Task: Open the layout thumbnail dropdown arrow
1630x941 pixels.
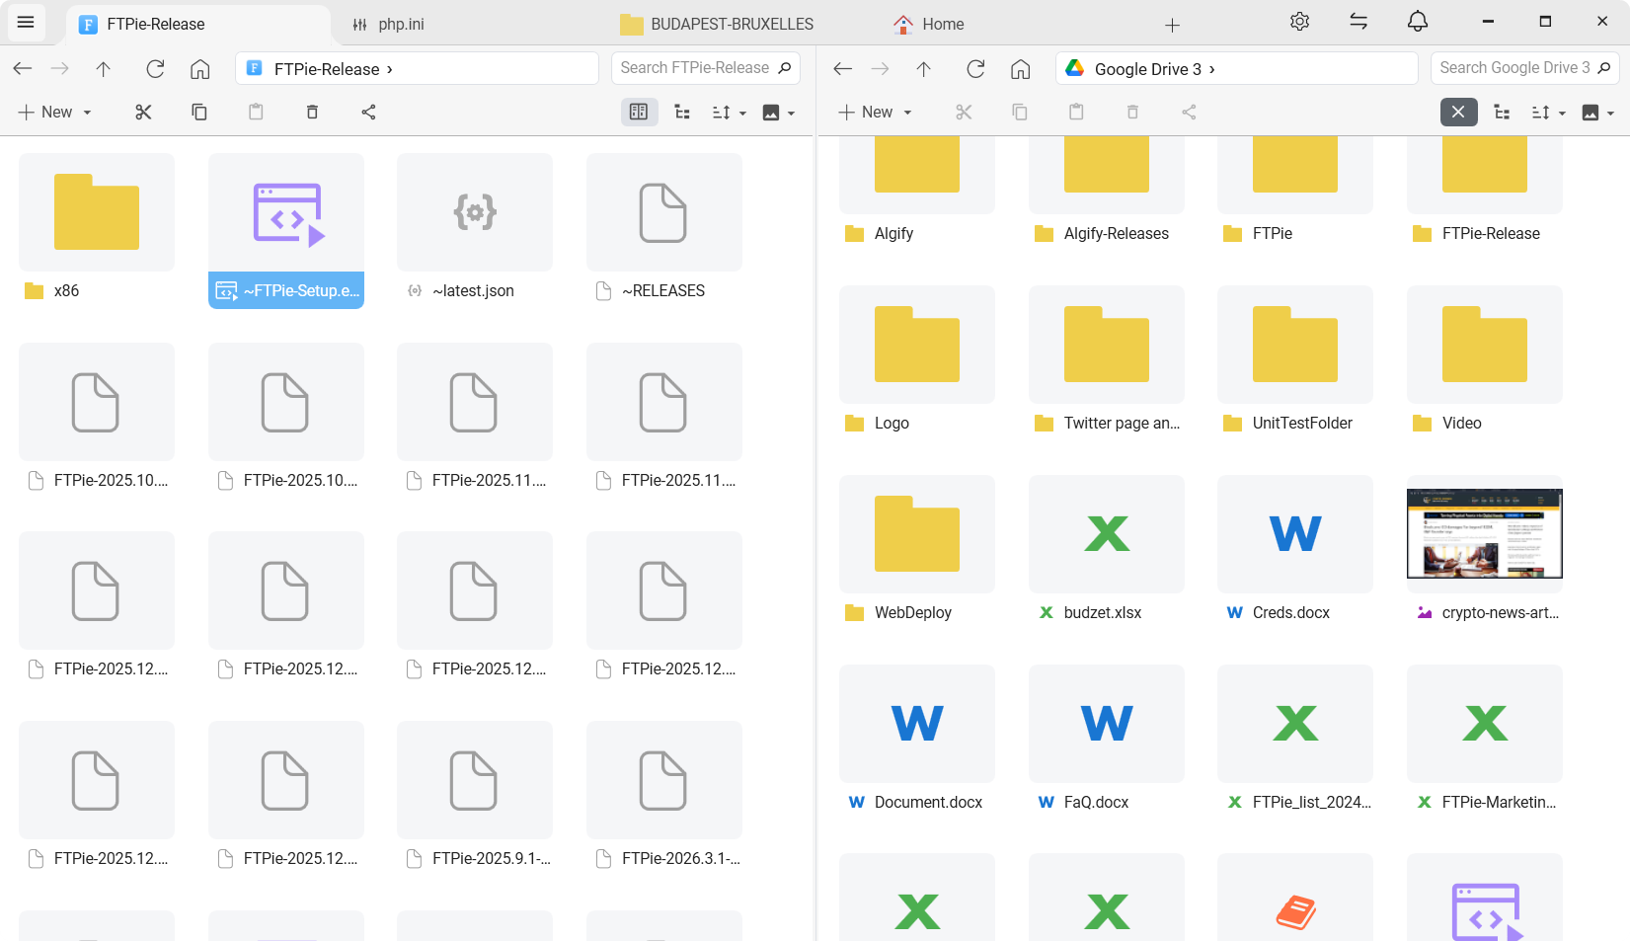Action: (x=791, y=112)
